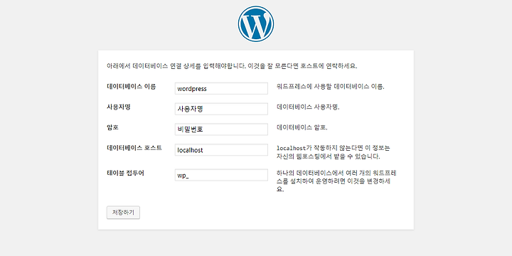
Task: Focus the 사용자명 input field
Action: tap(221, 109)
